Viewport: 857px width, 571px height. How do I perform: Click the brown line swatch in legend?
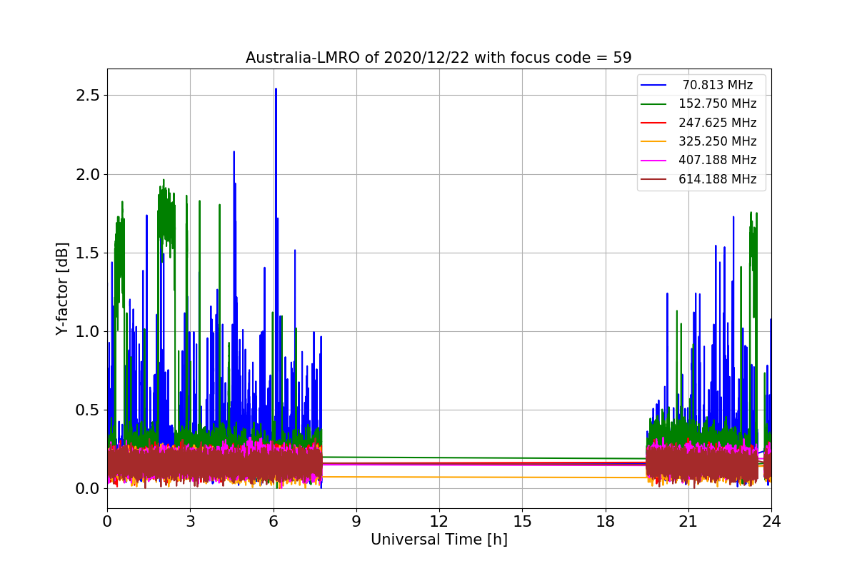pyautogui.click(x=654, y=180)
